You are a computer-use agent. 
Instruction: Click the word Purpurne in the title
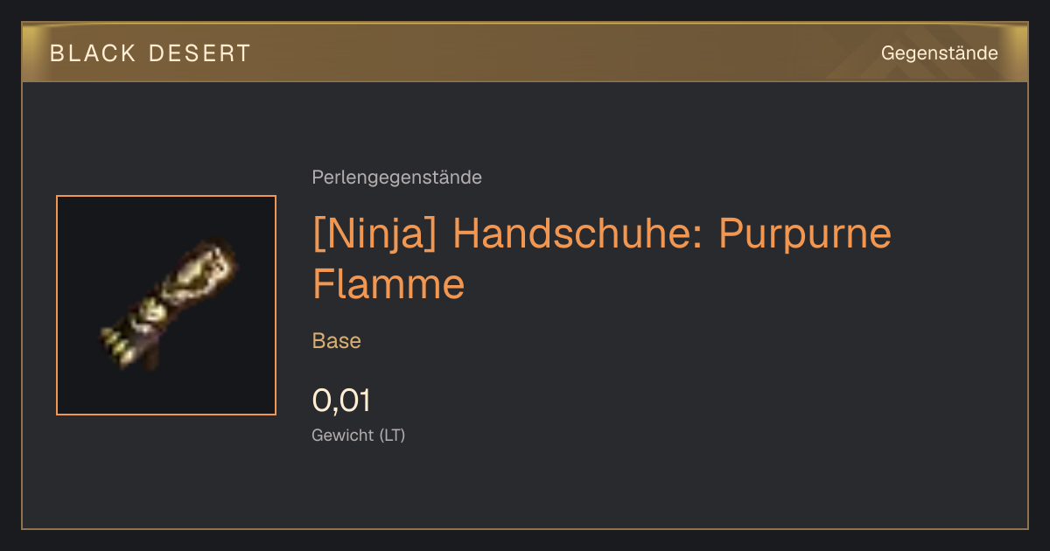coord(805,234)
